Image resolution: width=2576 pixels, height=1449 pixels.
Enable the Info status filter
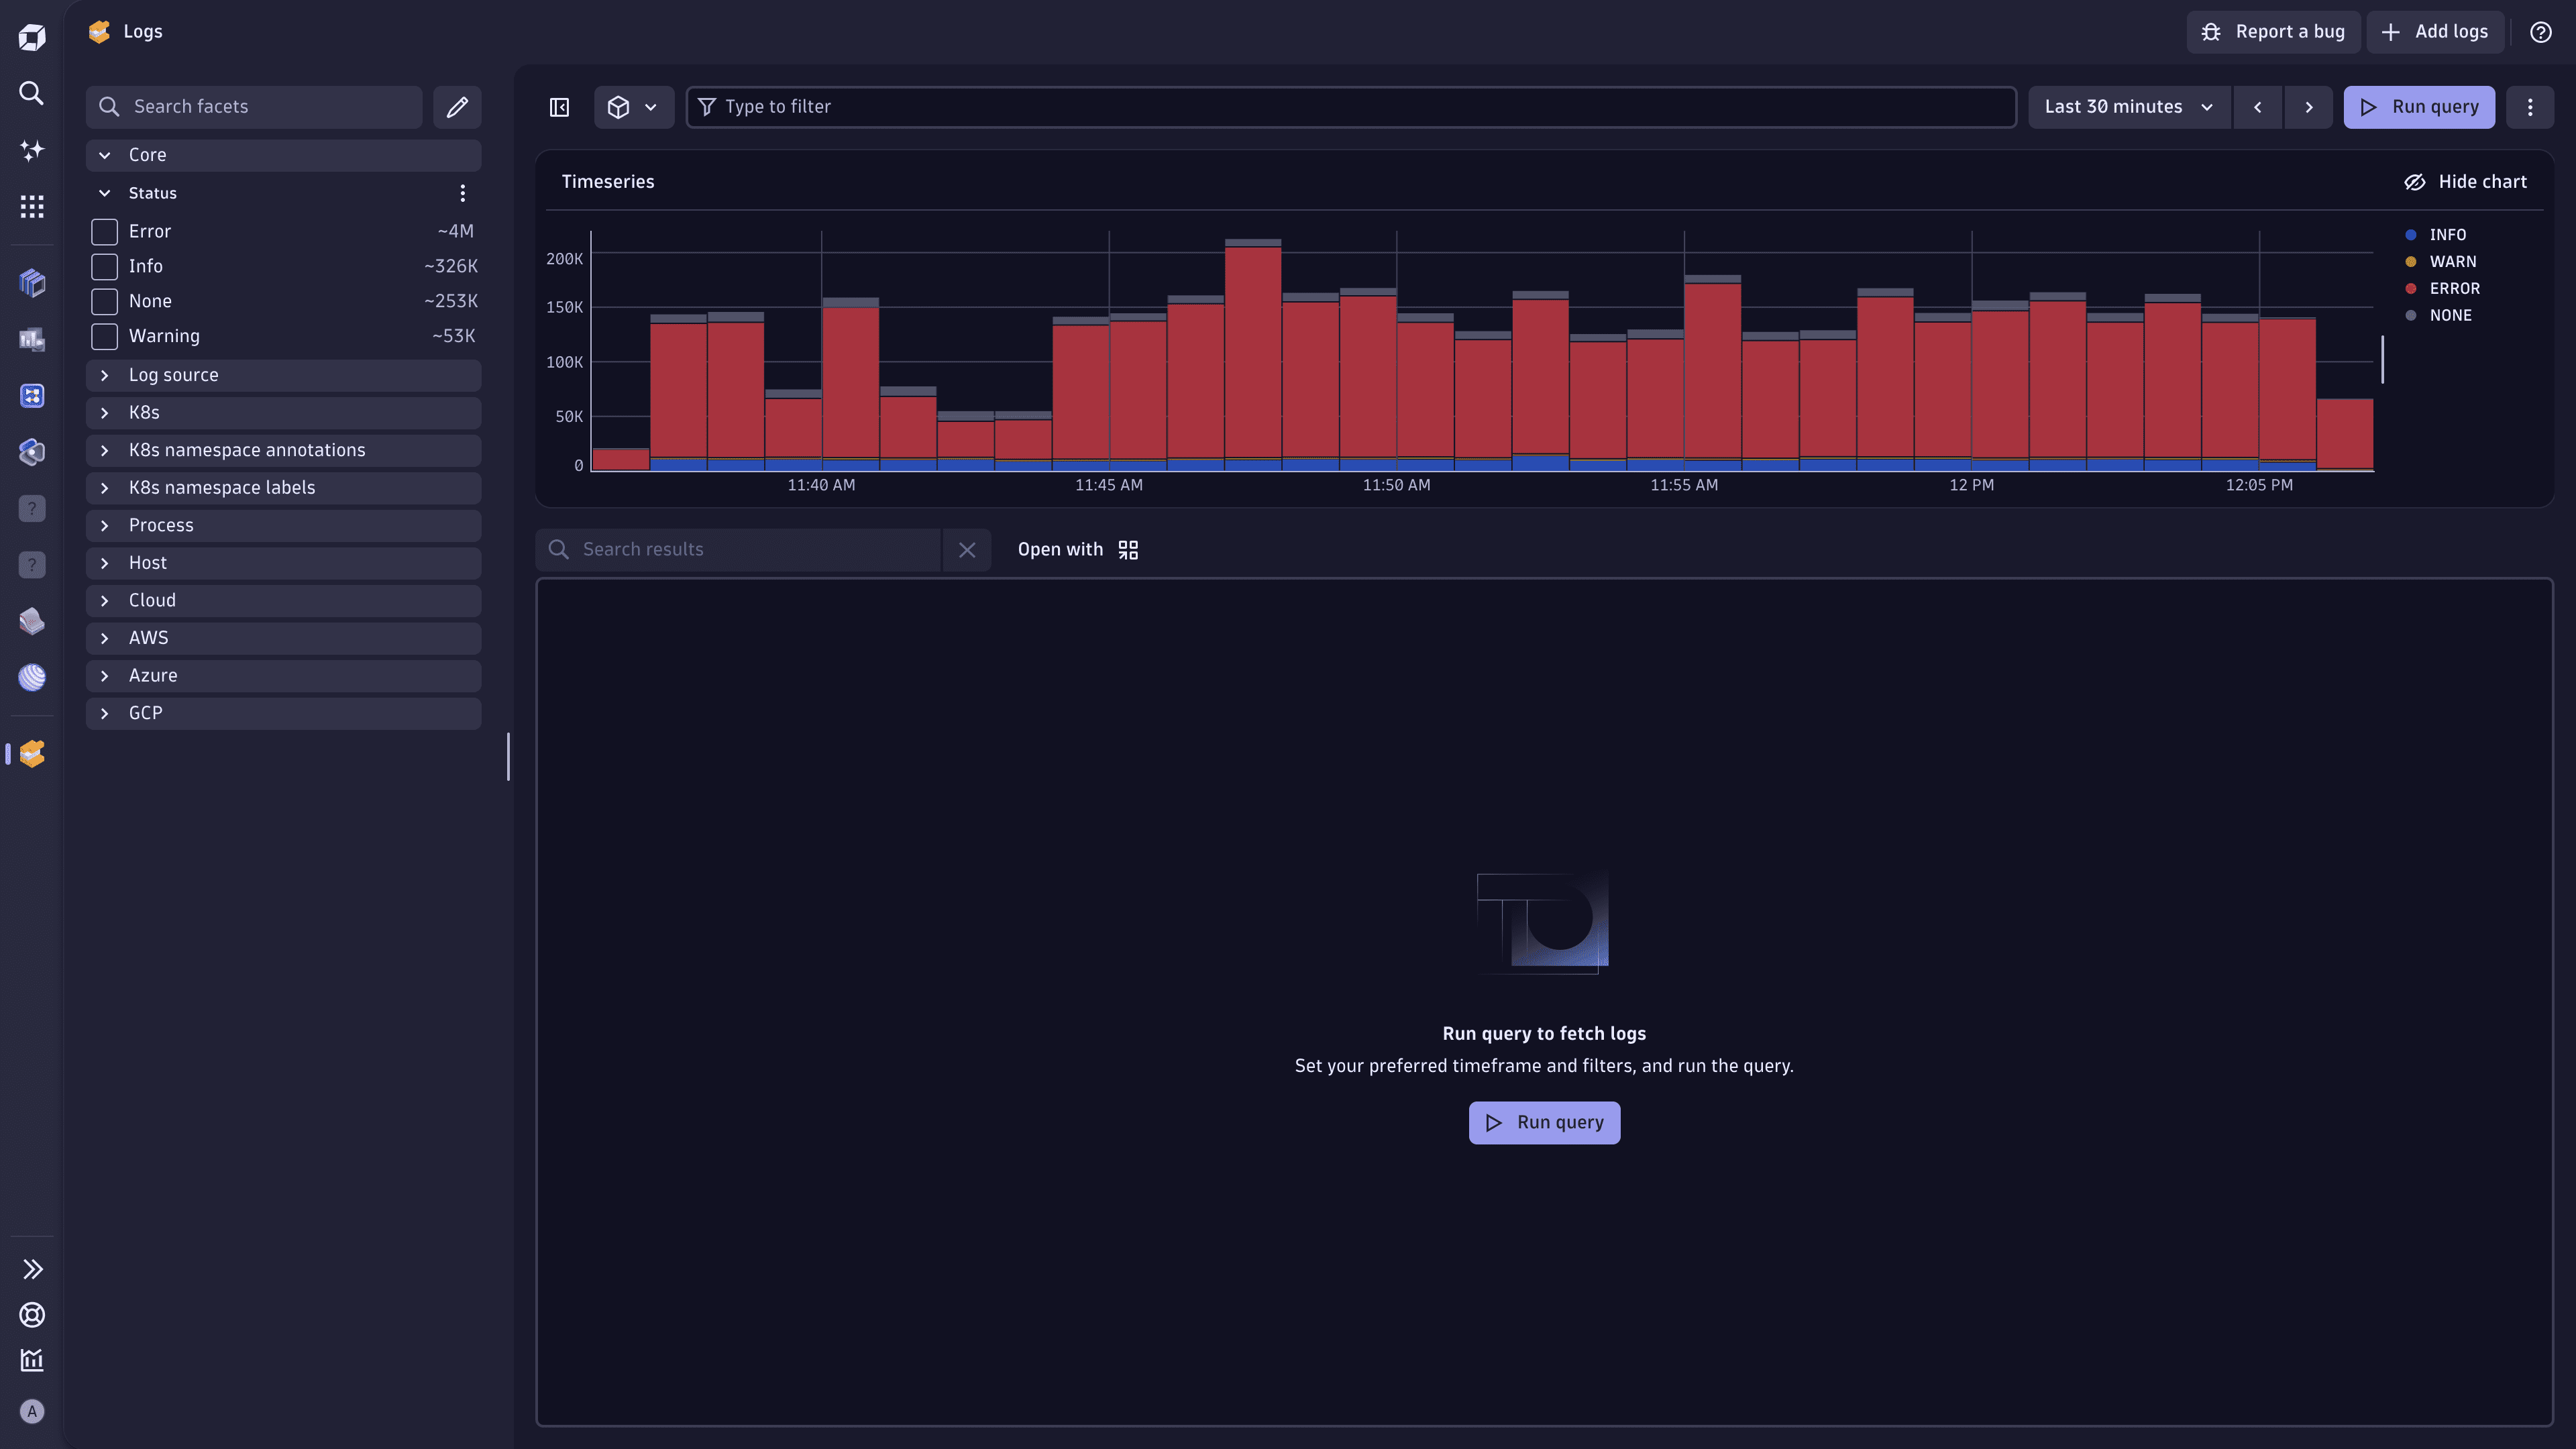click(x=103, y=266)
